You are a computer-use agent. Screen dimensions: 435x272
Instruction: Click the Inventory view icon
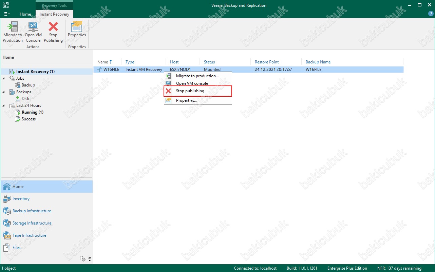click(7, 199)
